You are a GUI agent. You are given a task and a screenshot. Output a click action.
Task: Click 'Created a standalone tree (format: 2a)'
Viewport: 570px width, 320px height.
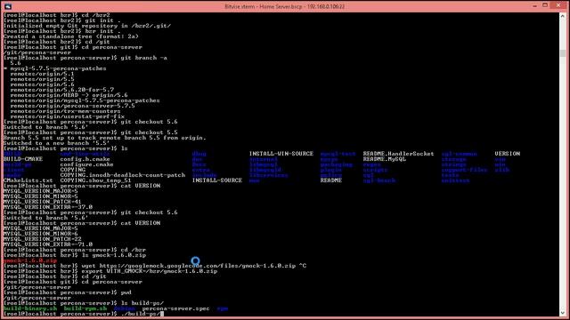click(71, 36)
